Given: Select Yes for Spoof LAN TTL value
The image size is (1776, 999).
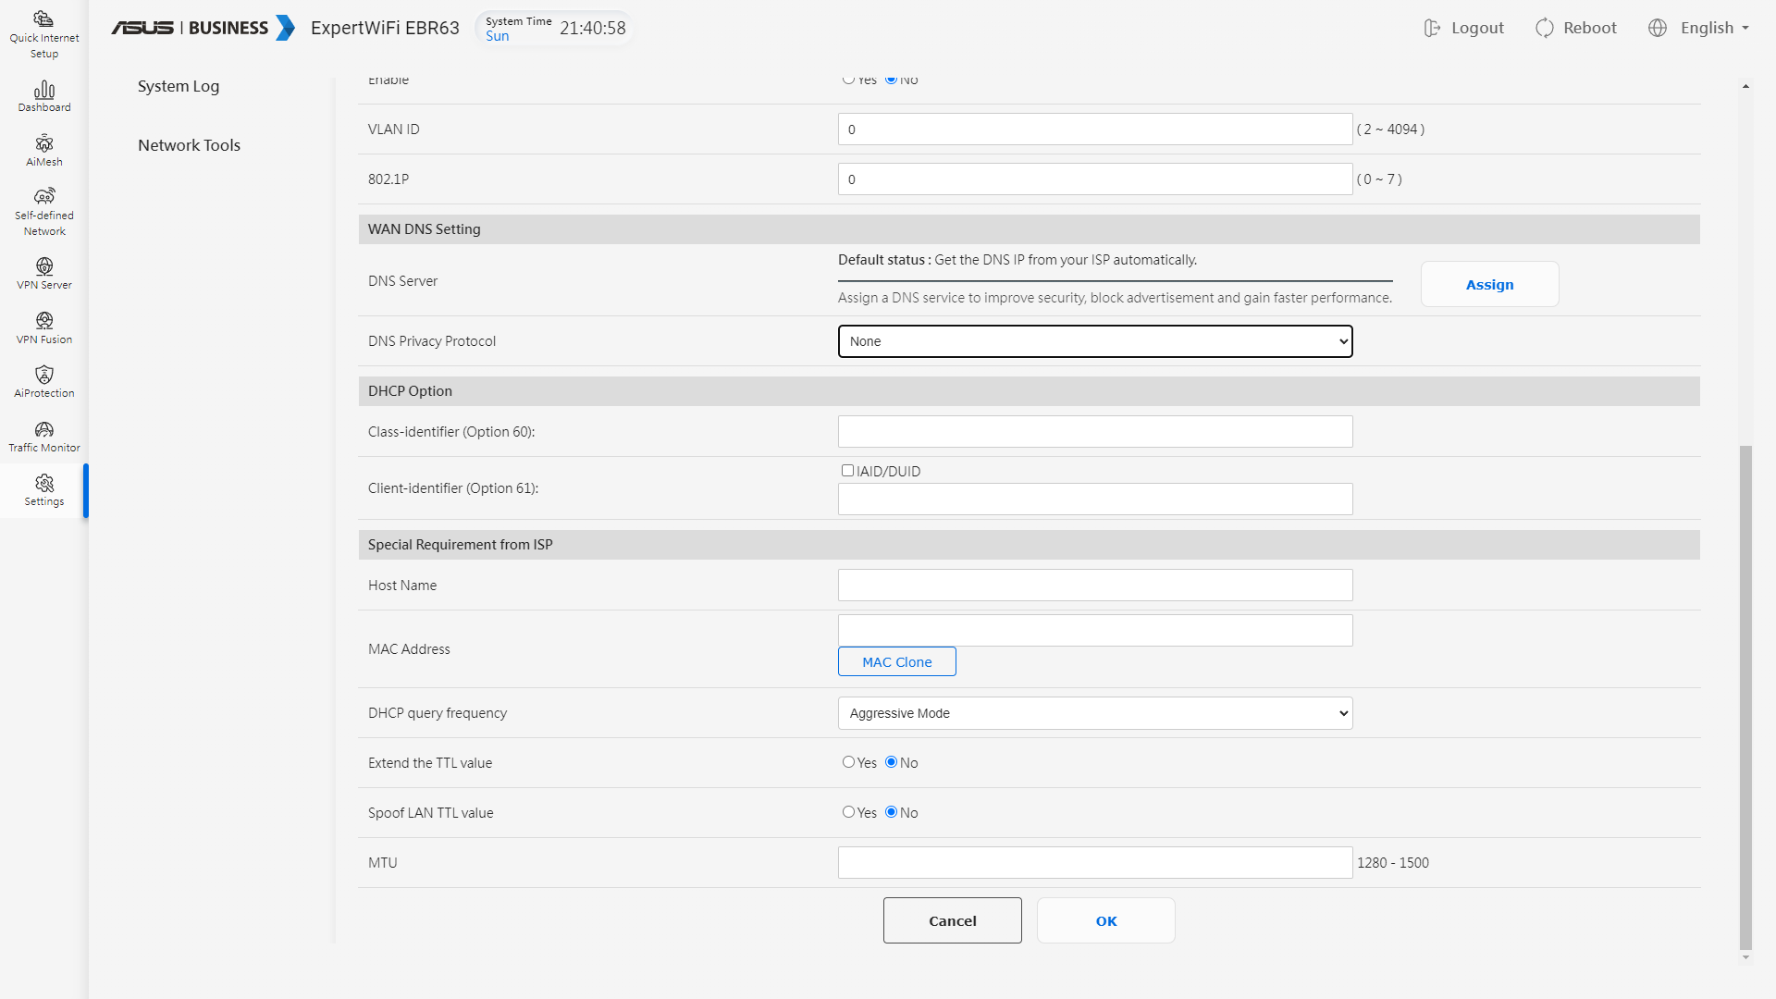Looking at the screenshot, I should click(x=848, y=812).
